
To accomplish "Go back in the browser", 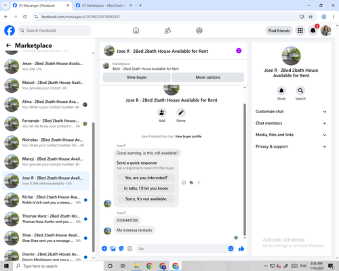I will coord(6,17).
